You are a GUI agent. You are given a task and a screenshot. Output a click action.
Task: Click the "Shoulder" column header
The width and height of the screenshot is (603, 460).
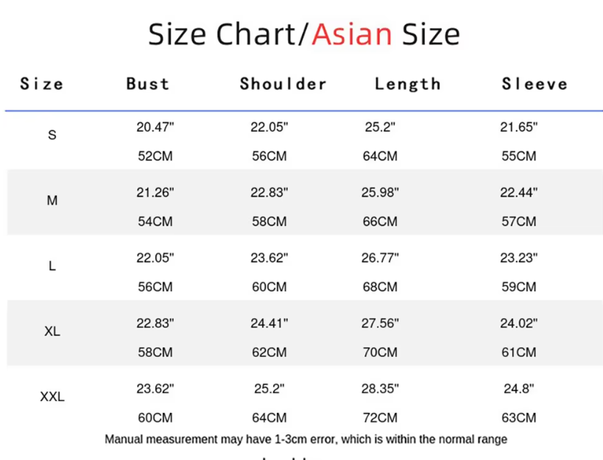click(283, 84)
